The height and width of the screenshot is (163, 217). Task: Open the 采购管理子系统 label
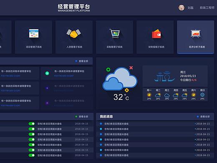pyautogui.click(x=115, y=47)
